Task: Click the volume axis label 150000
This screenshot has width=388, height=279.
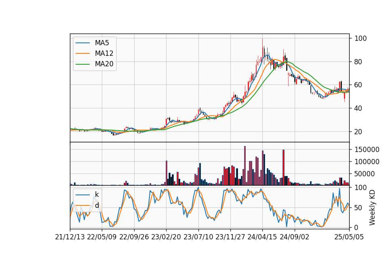Action: point(367,150)
